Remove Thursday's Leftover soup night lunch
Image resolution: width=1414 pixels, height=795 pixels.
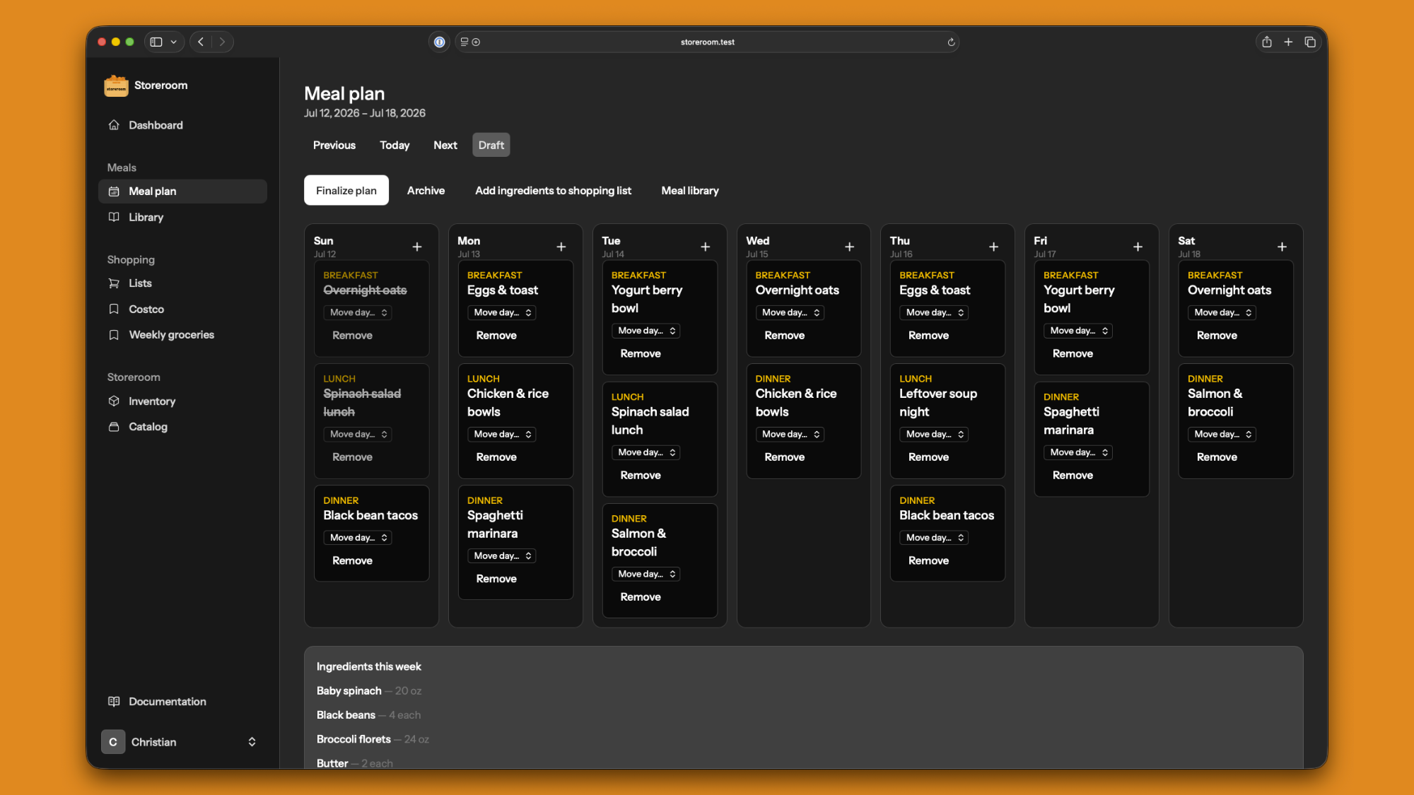pos(928,457)
